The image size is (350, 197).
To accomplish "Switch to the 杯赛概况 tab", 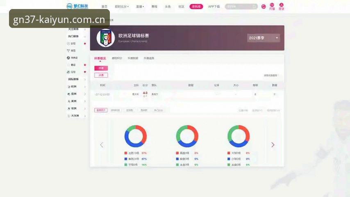I will (x=100, y=58).
